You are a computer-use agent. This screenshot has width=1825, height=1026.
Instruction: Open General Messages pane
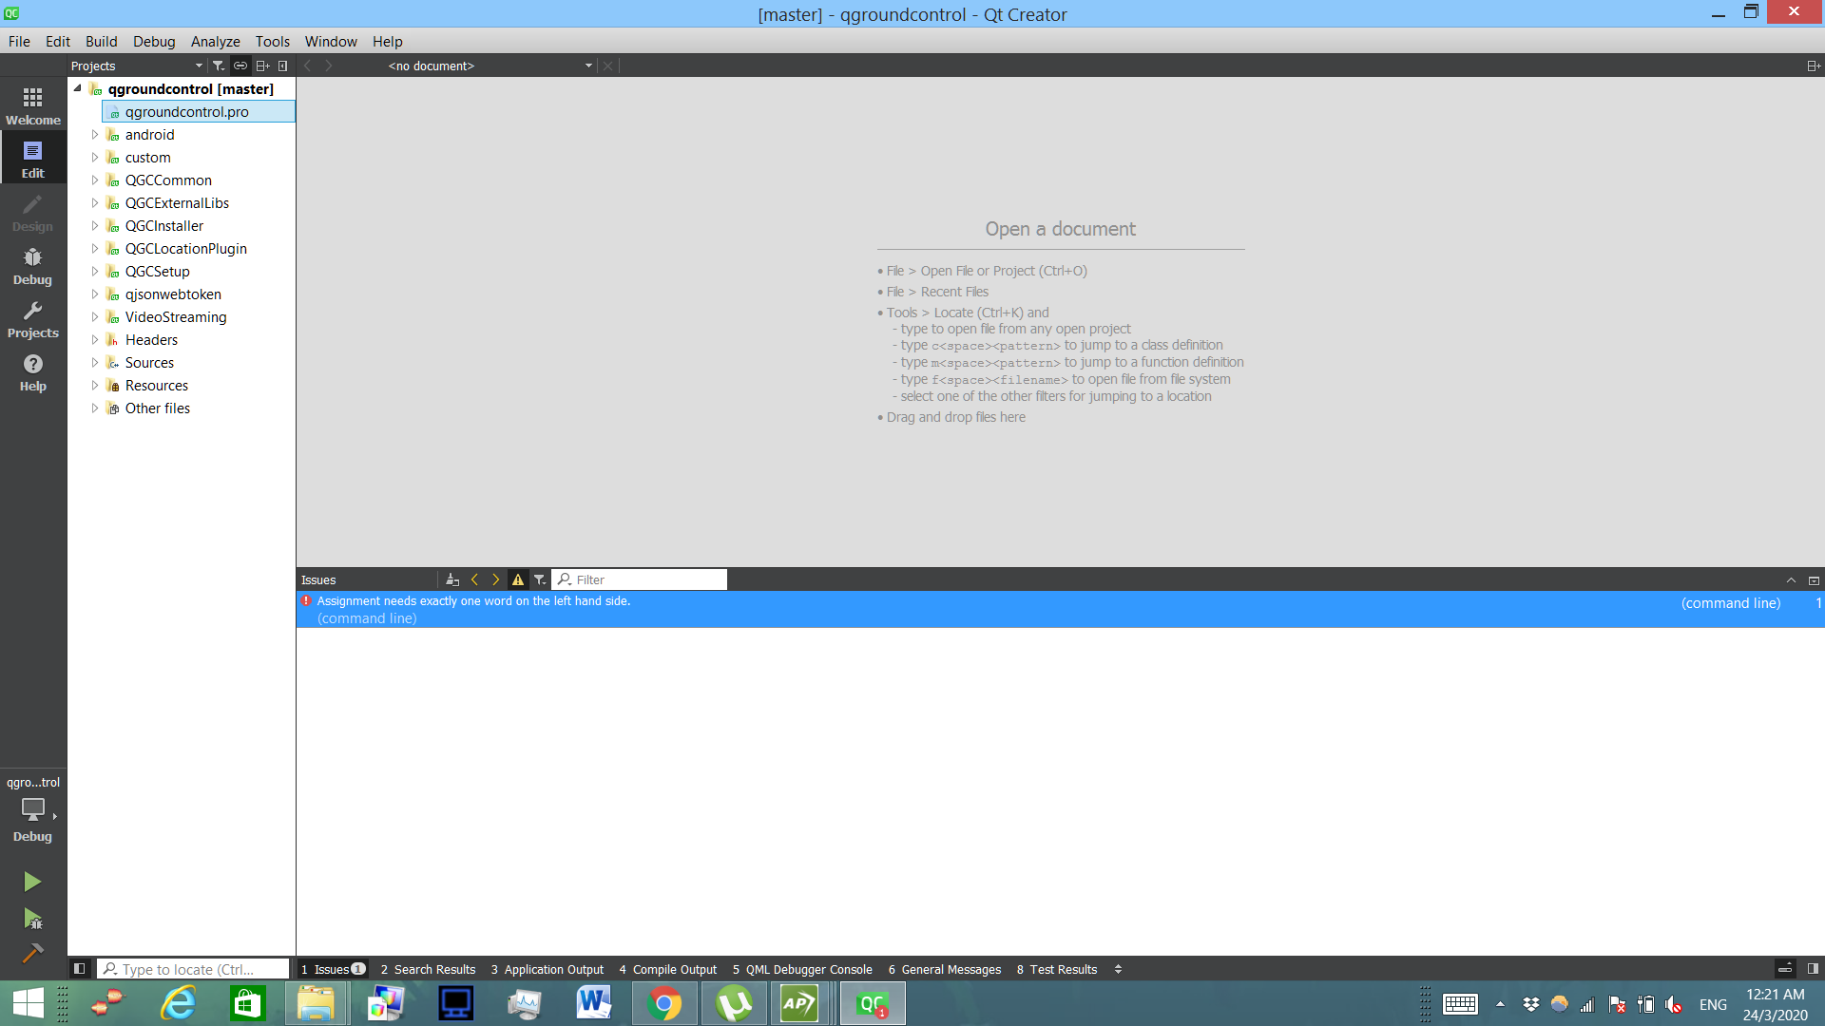point(945,969)
